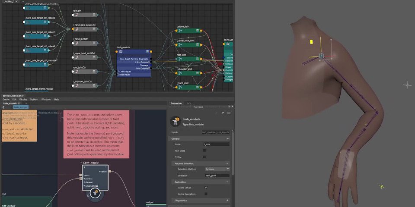Collapse the Anchors Selection section
This screenshot has height=207, width=415.
[227, 163]
